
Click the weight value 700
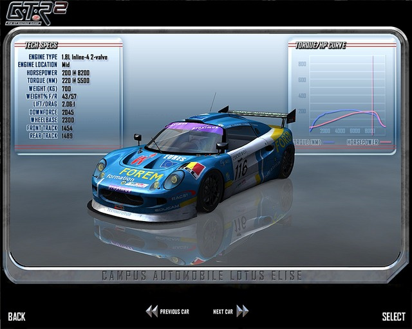pyautogui.click(x=66, y=89)
